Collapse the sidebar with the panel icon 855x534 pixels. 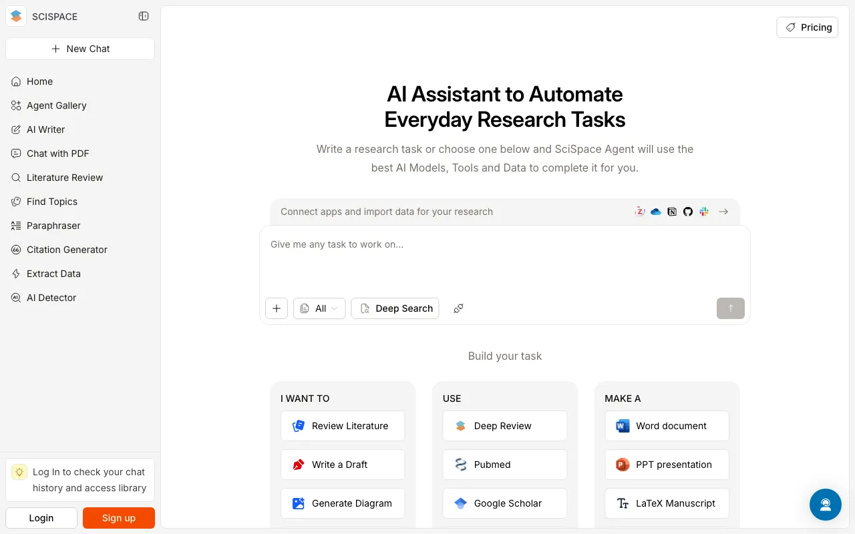coord(144,17)
